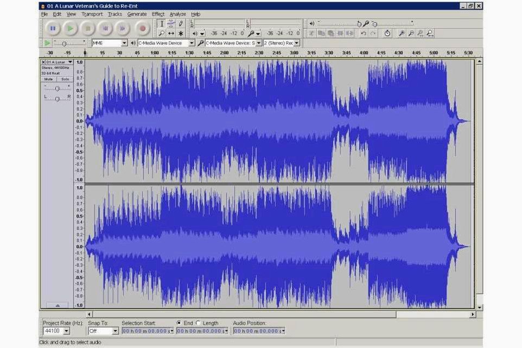522x348 pixels.
Task: Click the Play-at-speed green arrow
Action: click(47, 43)
